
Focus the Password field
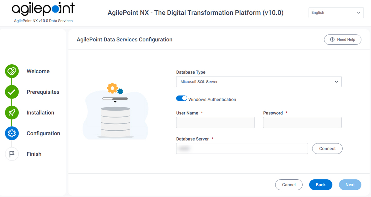click(x=302, y=123)
